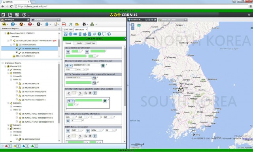
Task: Click the save disk icon in report toolbar
Action: pos(66,34)
